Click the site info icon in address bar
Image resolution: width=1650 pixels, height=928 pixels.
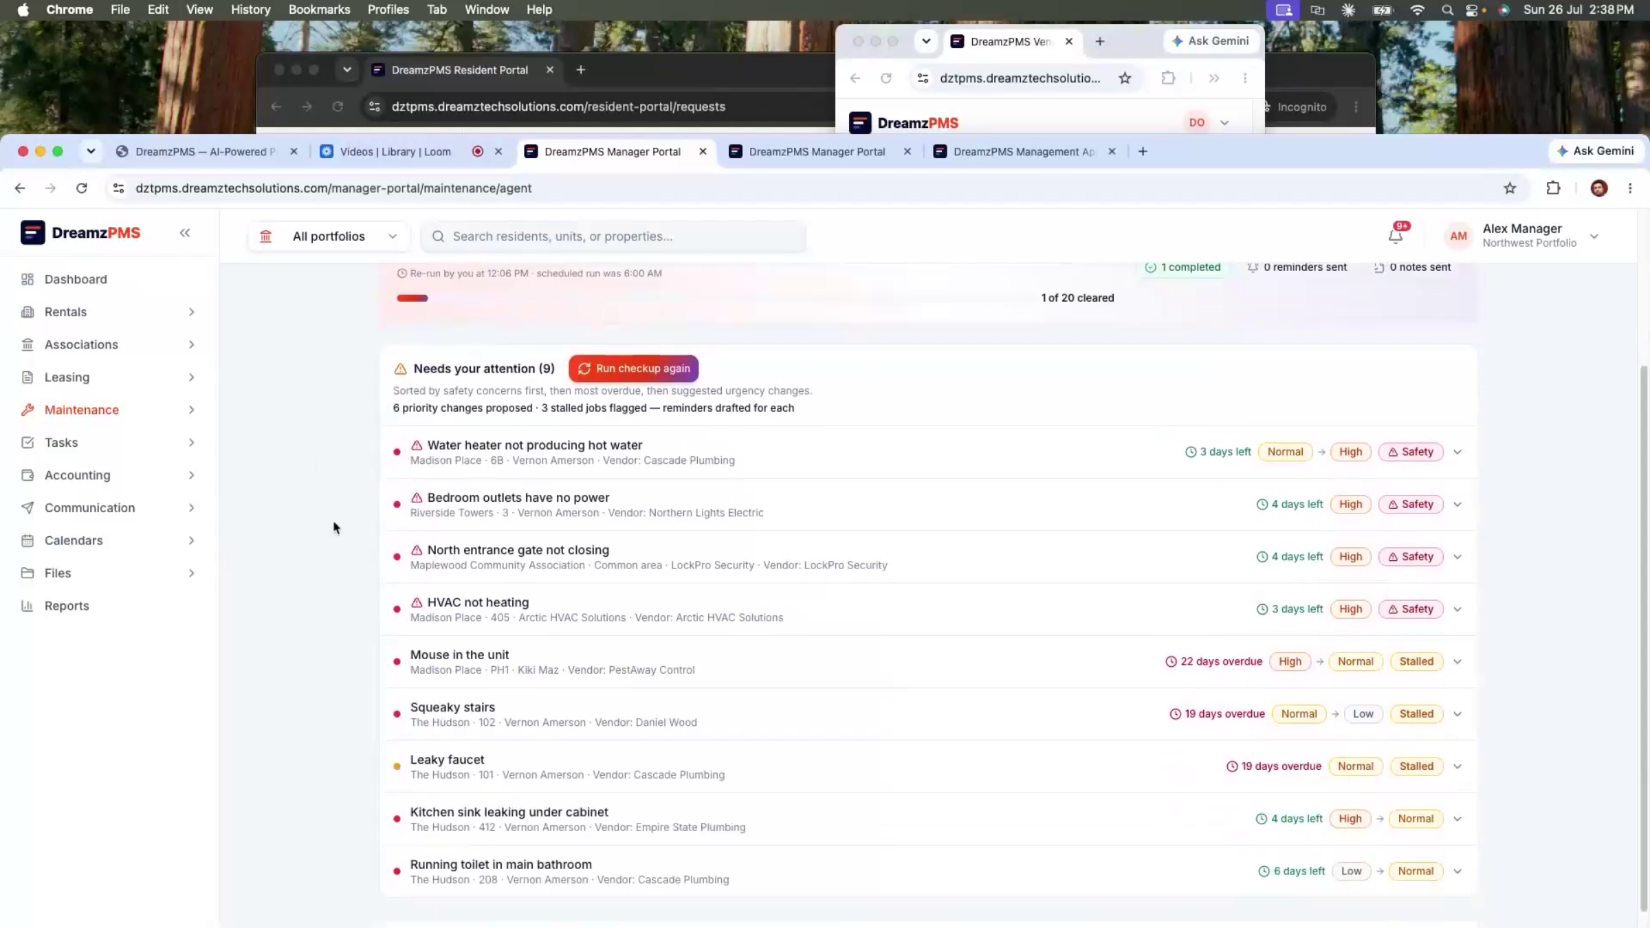(118, 188)
